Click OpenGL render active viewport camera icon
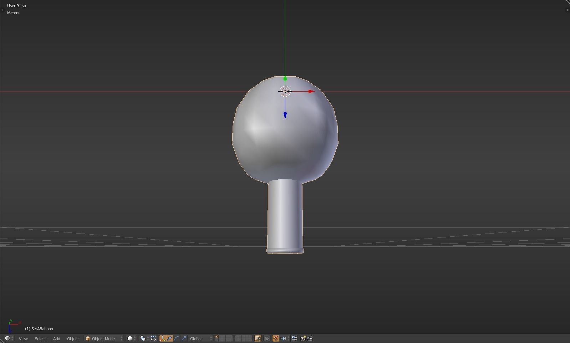The height and width of the screenshot is (343, 570). 303,338
